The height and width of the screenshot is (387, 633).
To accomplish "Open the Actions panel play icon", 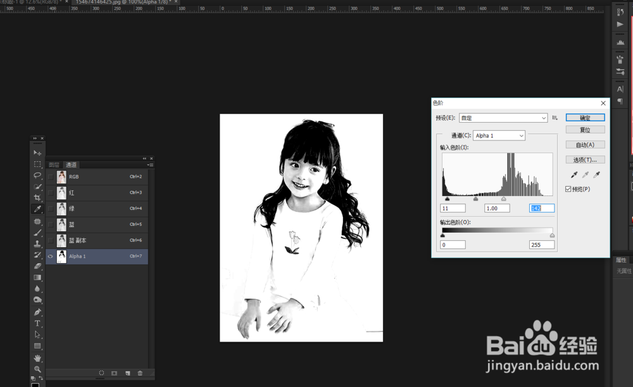I will click(x=620, y=24).
